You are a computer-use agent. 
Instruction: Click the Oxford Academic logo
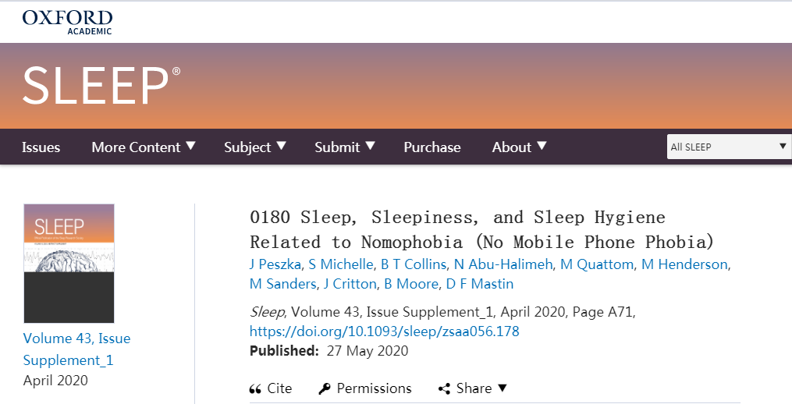point(67,22)
